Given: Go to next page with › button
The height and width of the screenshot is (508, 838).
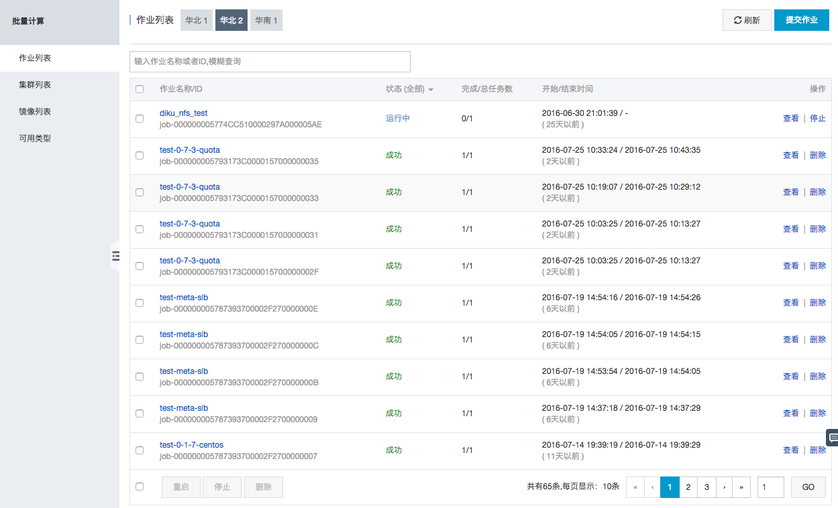Looking at the screenshot, I should coord(724,487).
